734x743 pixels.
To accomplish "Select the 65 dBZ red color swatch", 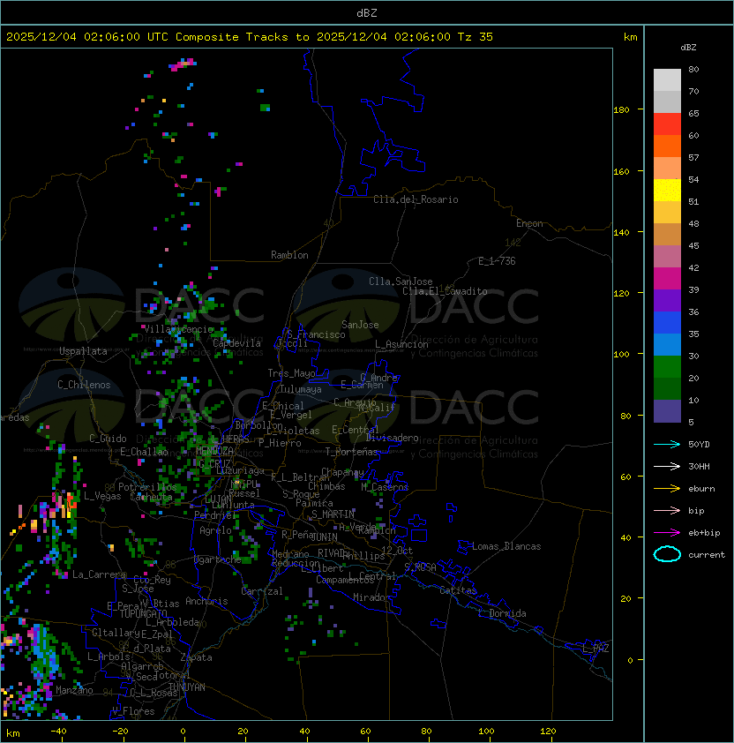I will 667,124.
